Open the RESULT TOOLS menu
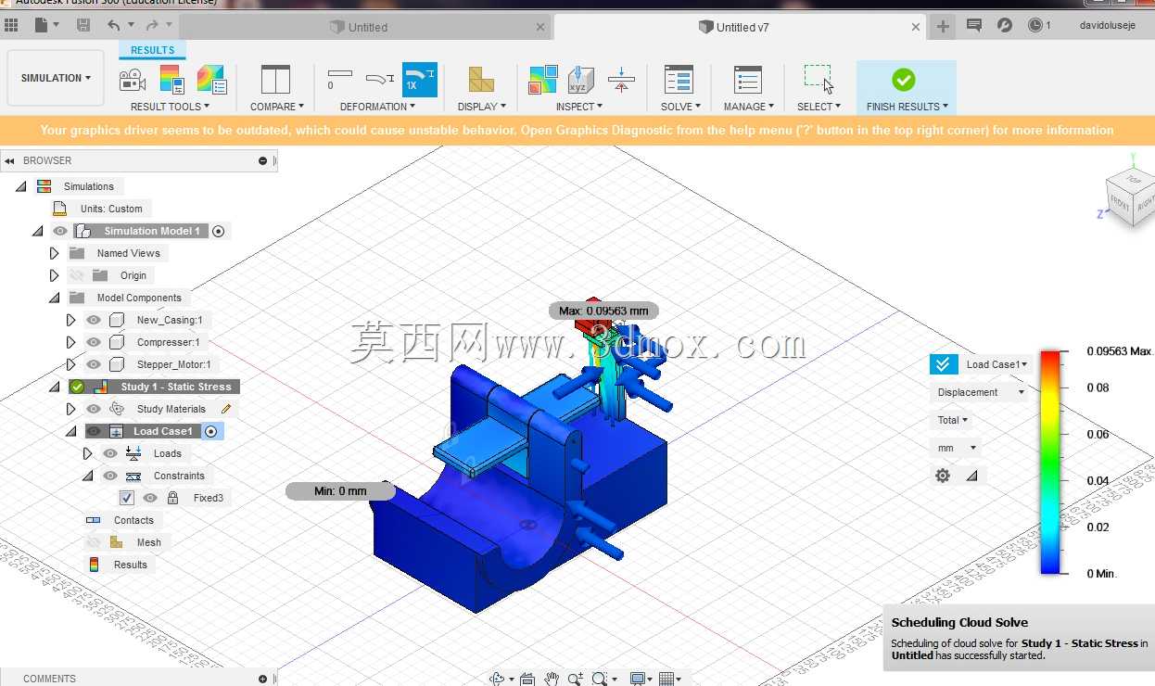 pos(170,107)
